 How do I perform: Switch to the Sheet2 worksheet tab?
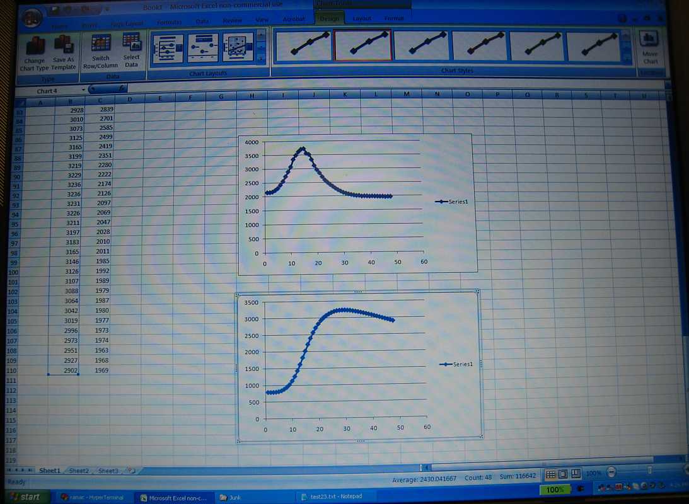79,471
